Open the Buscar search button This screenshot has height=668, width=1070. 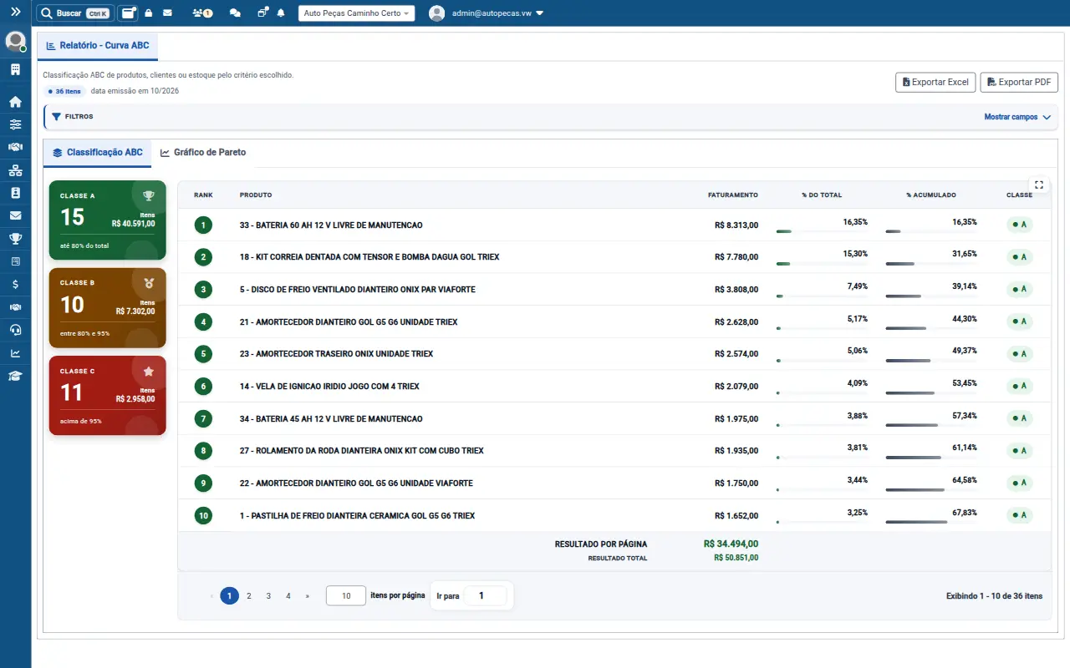[75, 13]
